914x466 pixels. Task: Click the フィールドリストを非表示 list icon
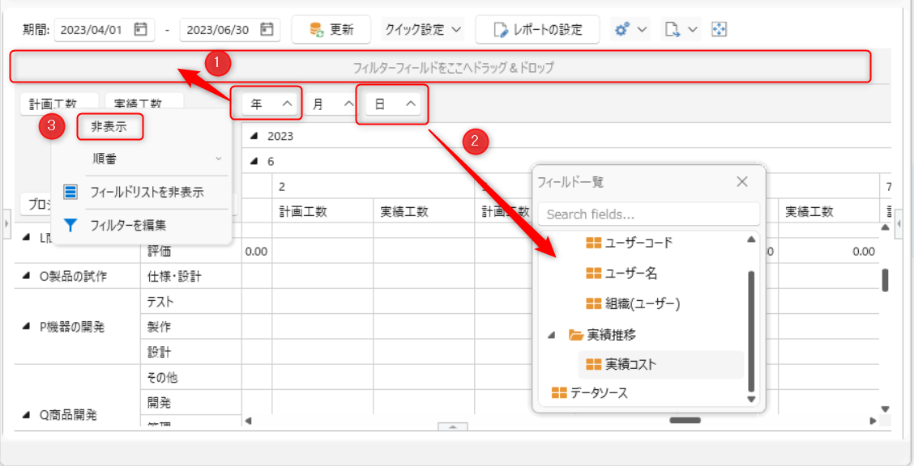pyautogui.click(x=70, y=193)
